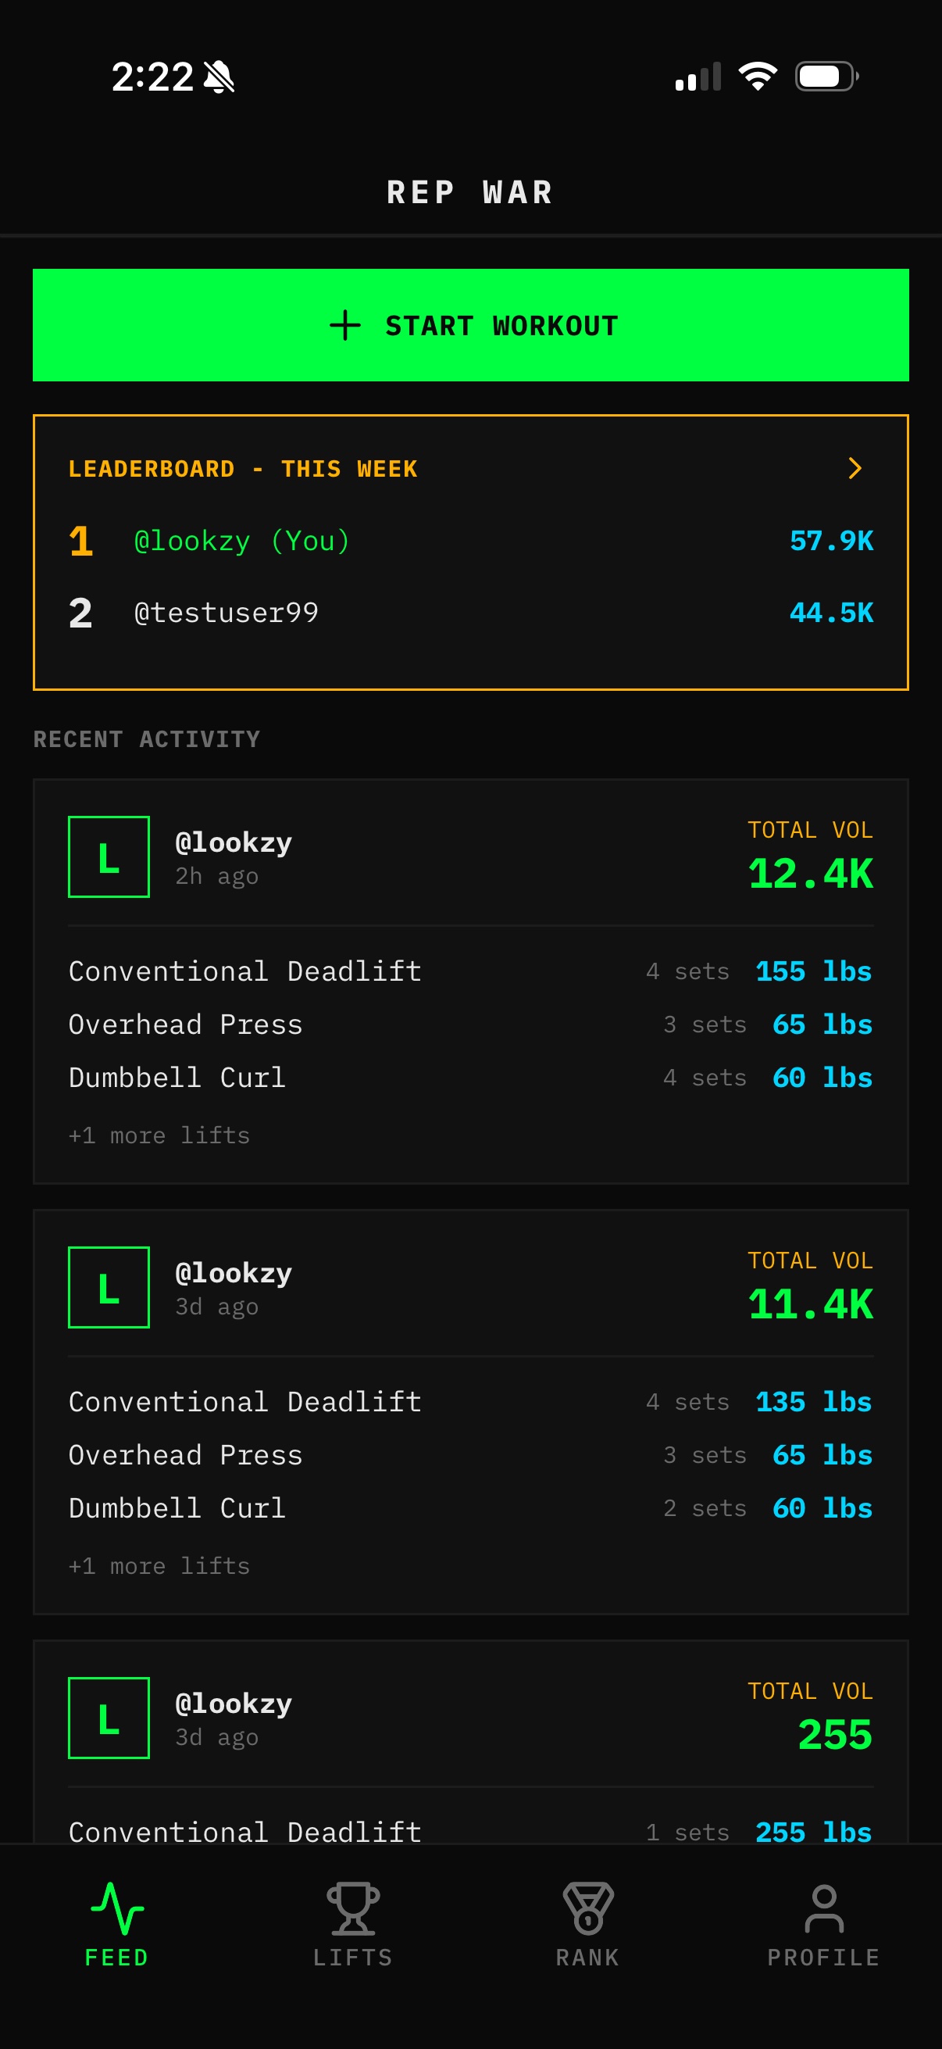Click the @lookzy avatar on the 2h ago workout
The width and height of the screenshot is (942, 2049).
[108, 857]
